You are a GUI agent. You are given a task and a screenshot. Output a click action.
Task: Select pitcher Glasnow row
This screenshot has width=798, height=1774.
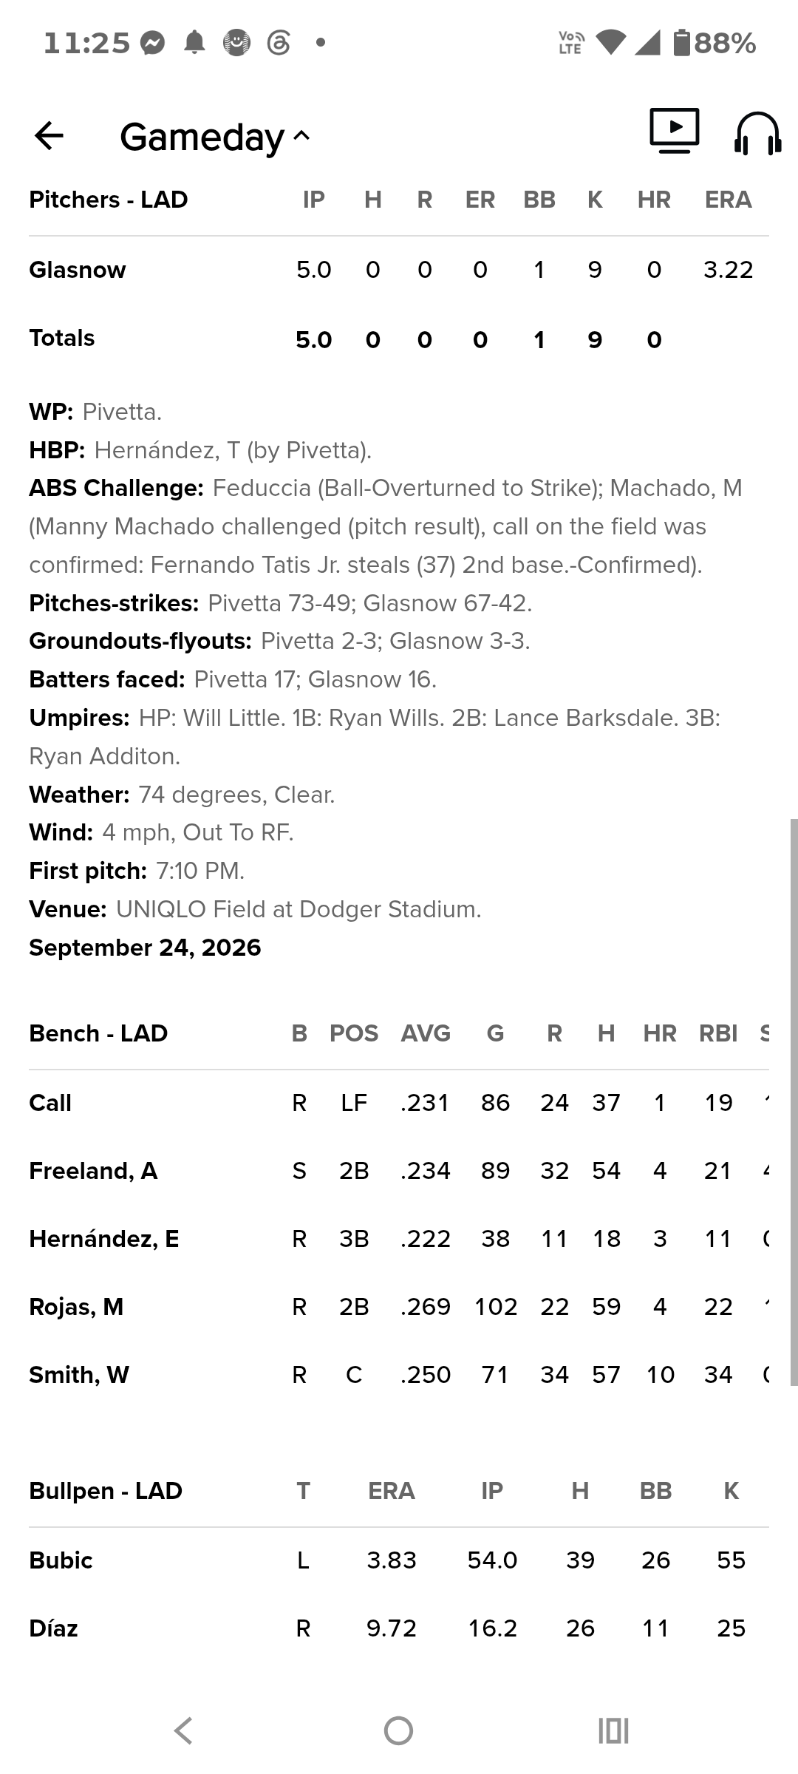399,270
